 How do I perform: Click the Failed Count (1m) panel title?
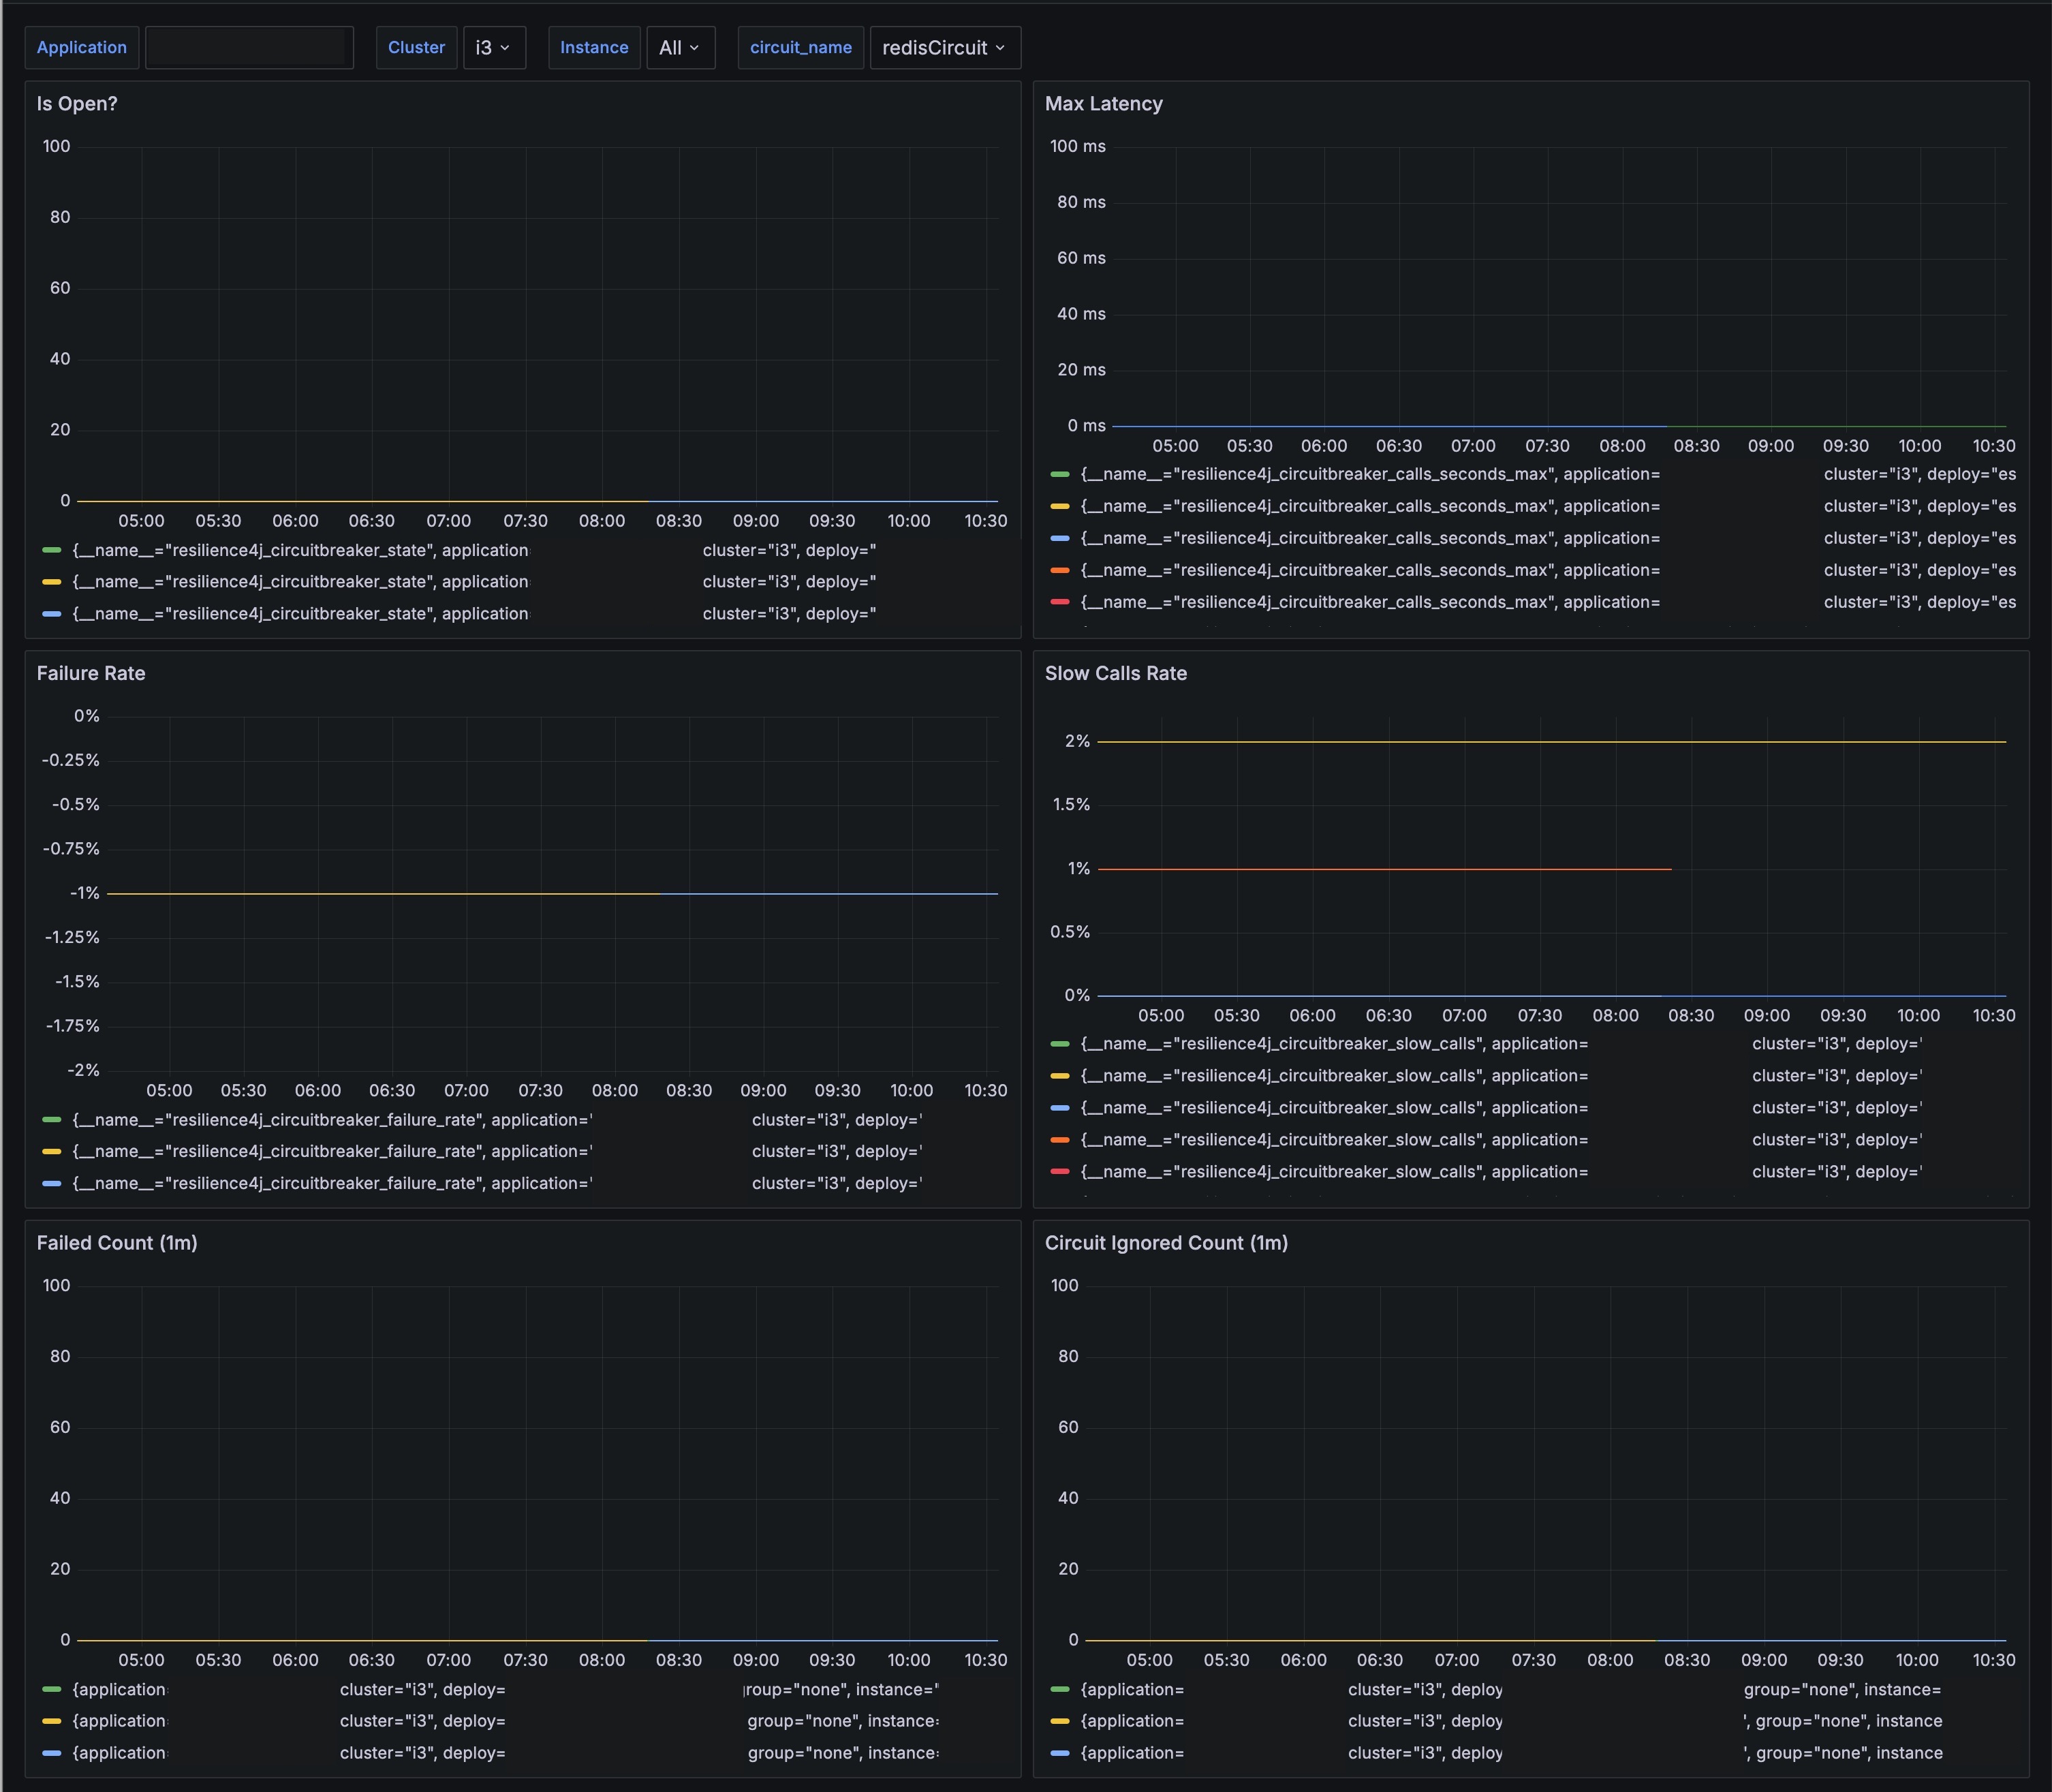pyautogui.click(x=117, y=1243)
